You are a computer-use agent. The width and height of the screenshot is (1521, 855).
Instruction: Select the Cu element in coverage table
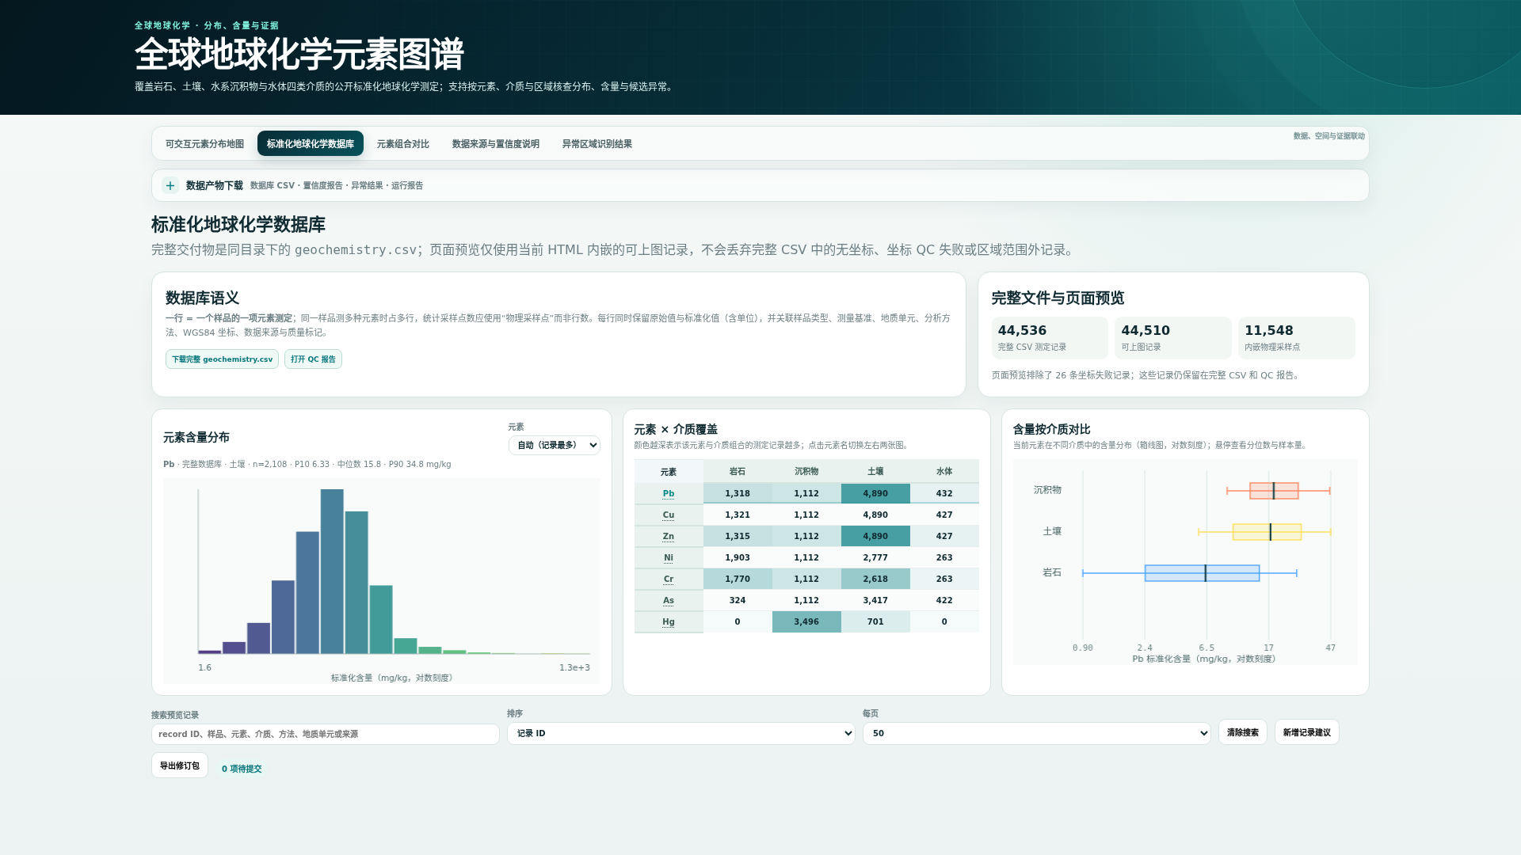(x=669, y=515)
